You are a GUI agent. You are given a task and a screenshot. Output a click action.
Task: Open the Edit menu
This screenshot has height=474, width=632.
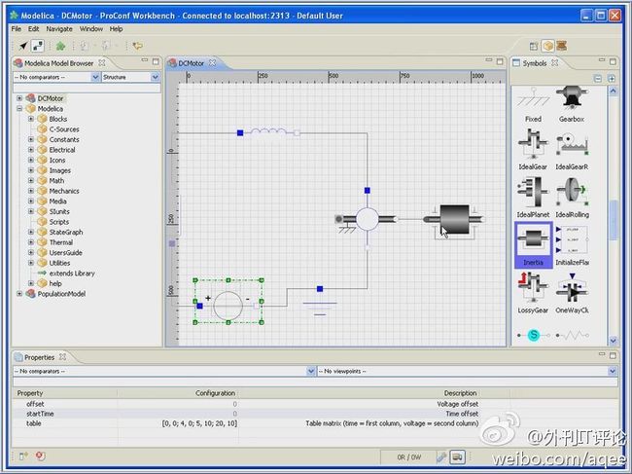[33, 29]
